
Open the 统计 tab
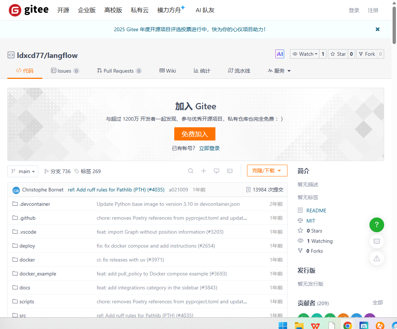click(202, 71)
